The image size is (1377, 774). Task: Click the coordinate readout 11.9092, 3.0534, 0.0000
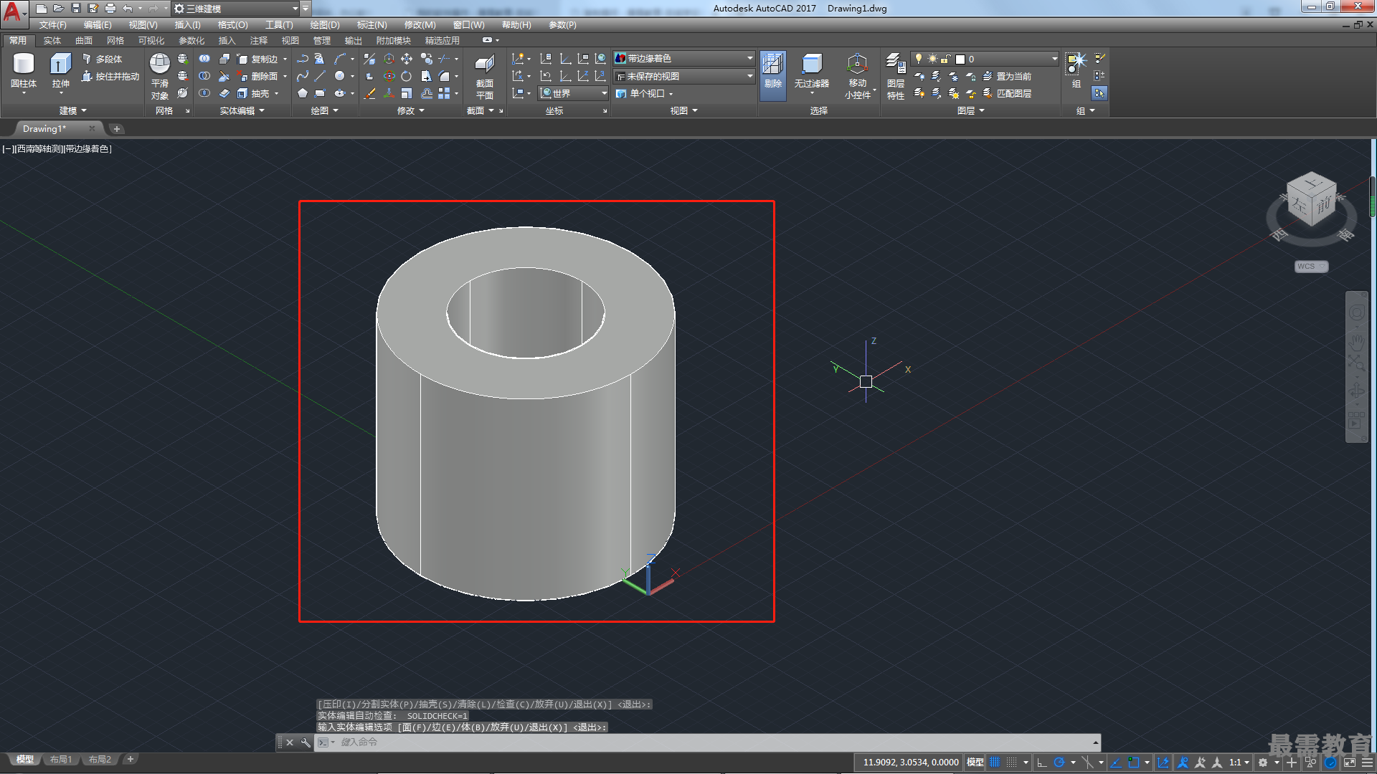pyautogui.click(x=910, y=763)
